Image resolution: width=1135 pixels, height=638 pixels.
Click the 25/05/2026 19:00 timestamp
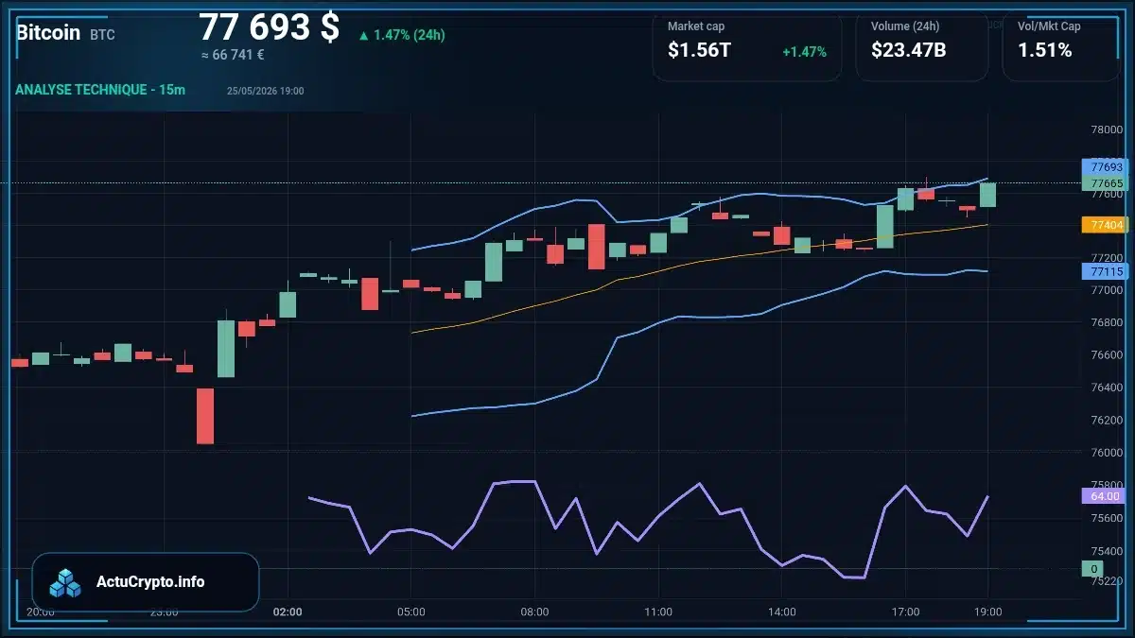tap(265, 91)
